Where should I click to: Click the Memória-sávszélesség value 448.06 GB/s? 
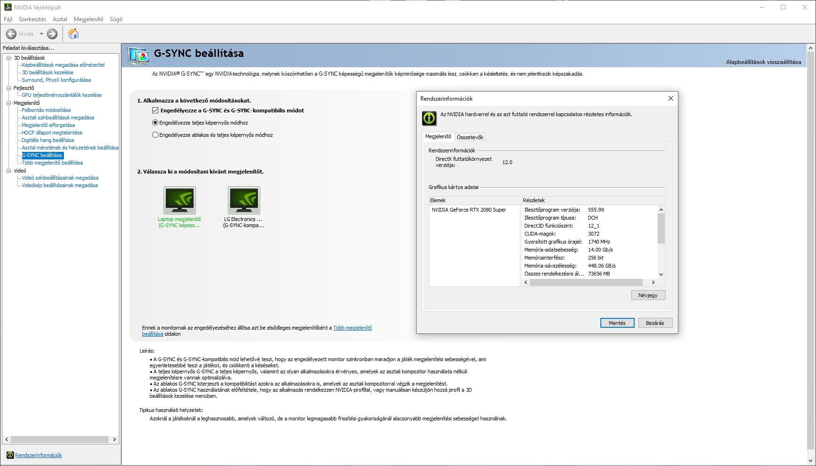[x=602, y=266]
